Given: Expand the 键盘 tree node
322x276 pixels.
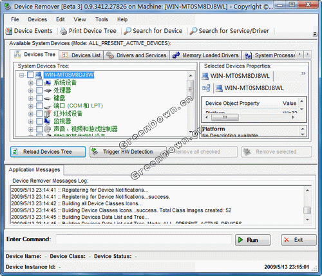Looking at the screenshot, I should (31, 98).
